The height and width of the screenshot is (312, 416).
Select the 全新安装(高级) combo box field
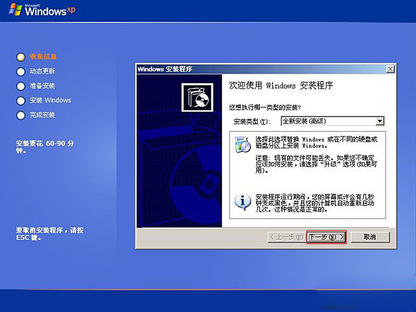tap(332, 121)
